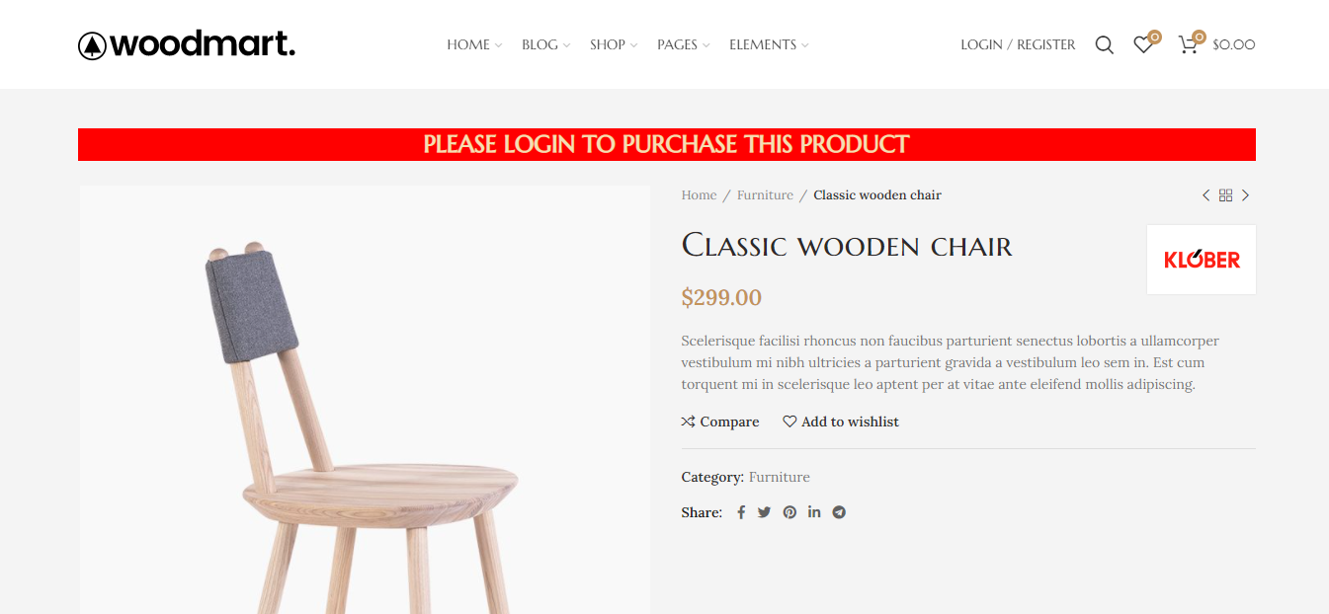Share product on Facebook
This screenshot has width=1329, height=614.
click(741, 512)
